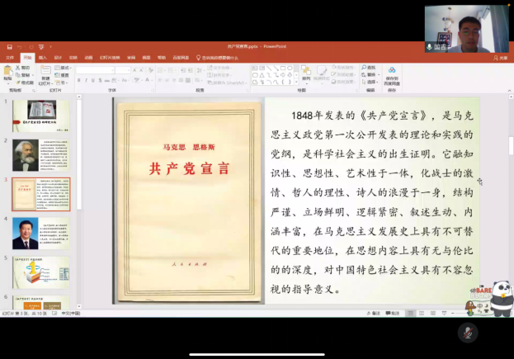
Task: Open the Paragraph dialog launcher
Action: click(248, 91)
